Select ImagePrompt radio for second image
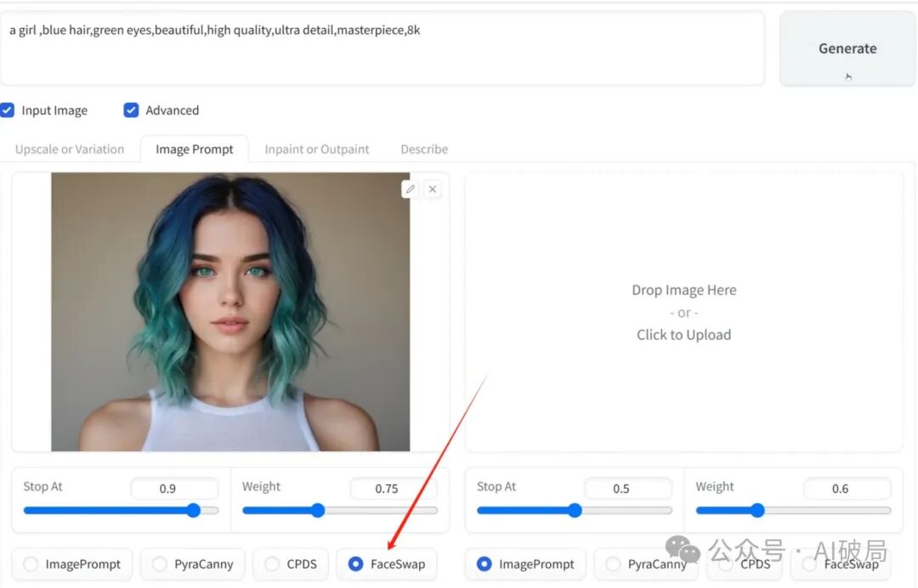This screenshot has width=918, height=588. (x=484, y=564)
